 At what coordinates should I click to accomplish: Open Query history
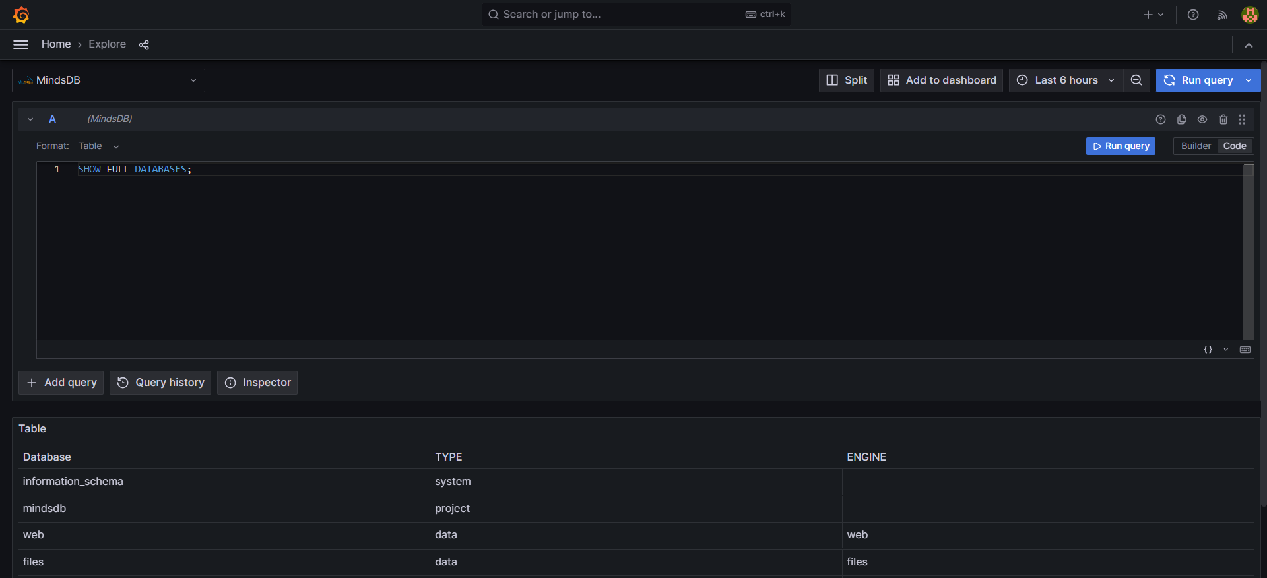coord(160,383)
